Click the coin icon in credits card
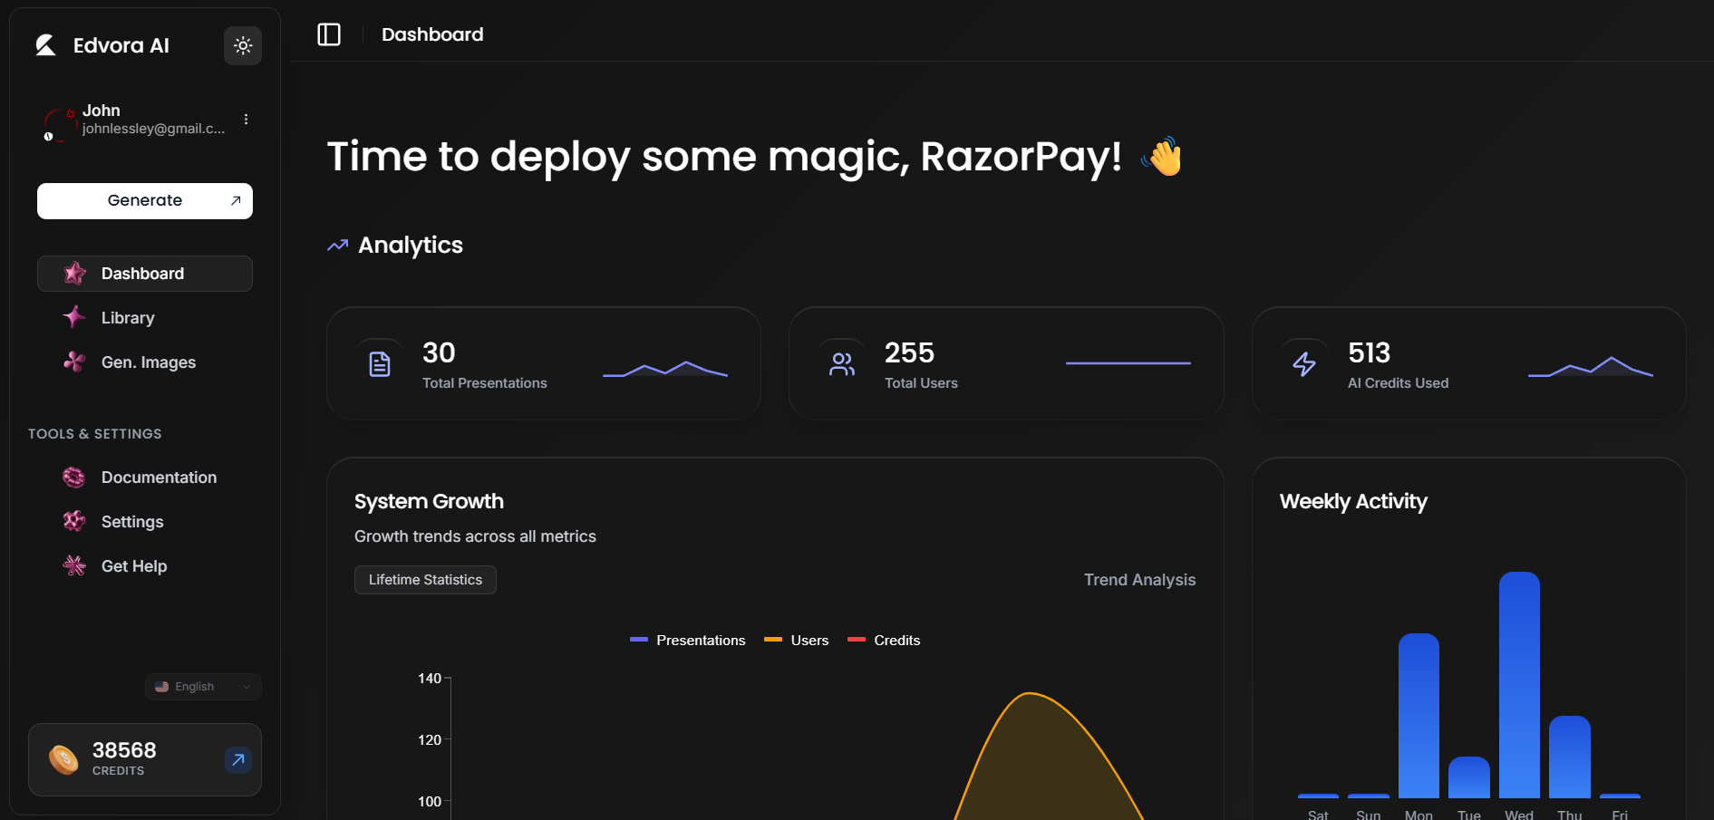 click(x=63, y=759)
